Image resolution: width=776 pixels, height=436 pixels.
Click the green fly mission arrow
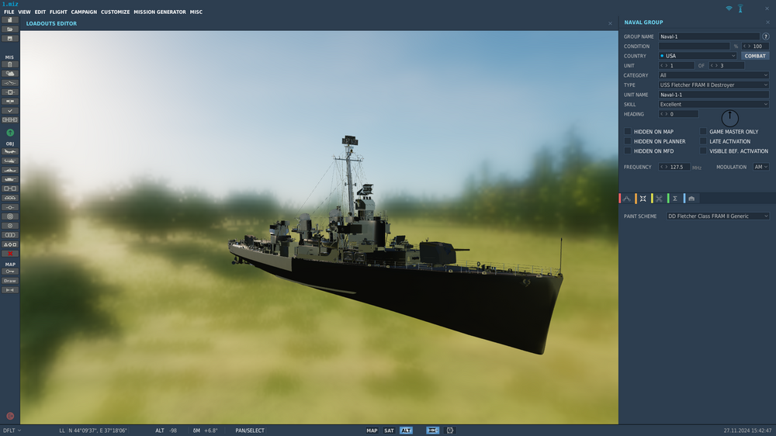(x=10, y=133)
